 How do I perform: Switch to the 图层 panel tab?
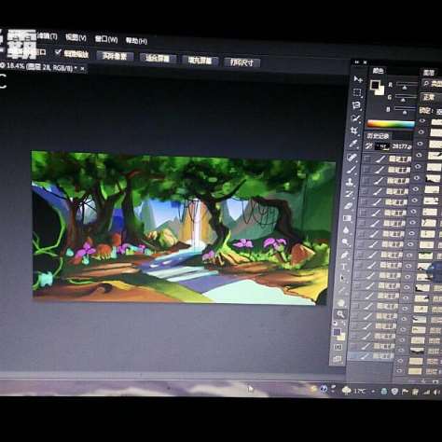(429, 73)
